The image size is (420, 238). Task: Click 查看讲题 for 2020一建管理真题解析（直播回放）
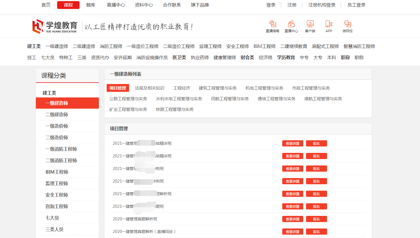coord(293,232)
